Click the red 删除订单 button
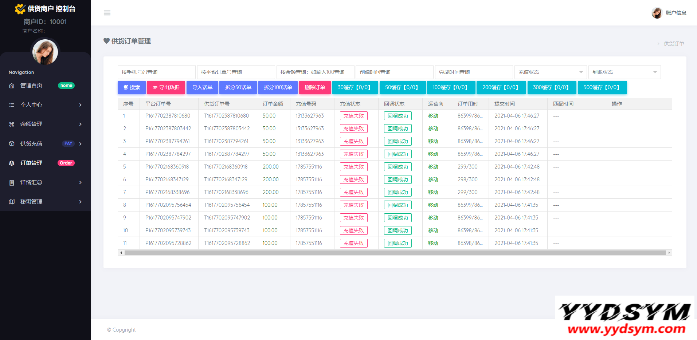697x340 pixels. pos(315,87)
